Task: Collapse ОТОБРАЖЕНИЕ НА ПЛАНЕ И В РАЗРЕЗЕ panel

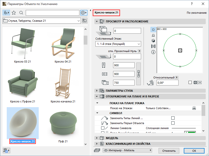Action: [x=97, y=96]
